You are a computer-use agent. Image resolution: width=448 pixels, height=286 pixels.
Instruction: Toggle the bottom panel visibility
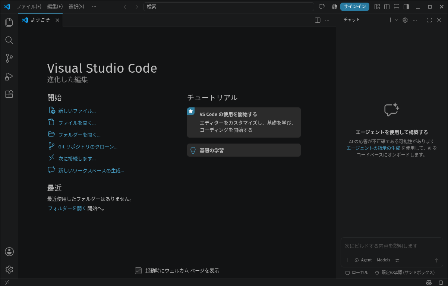click(x=397, y=7)
